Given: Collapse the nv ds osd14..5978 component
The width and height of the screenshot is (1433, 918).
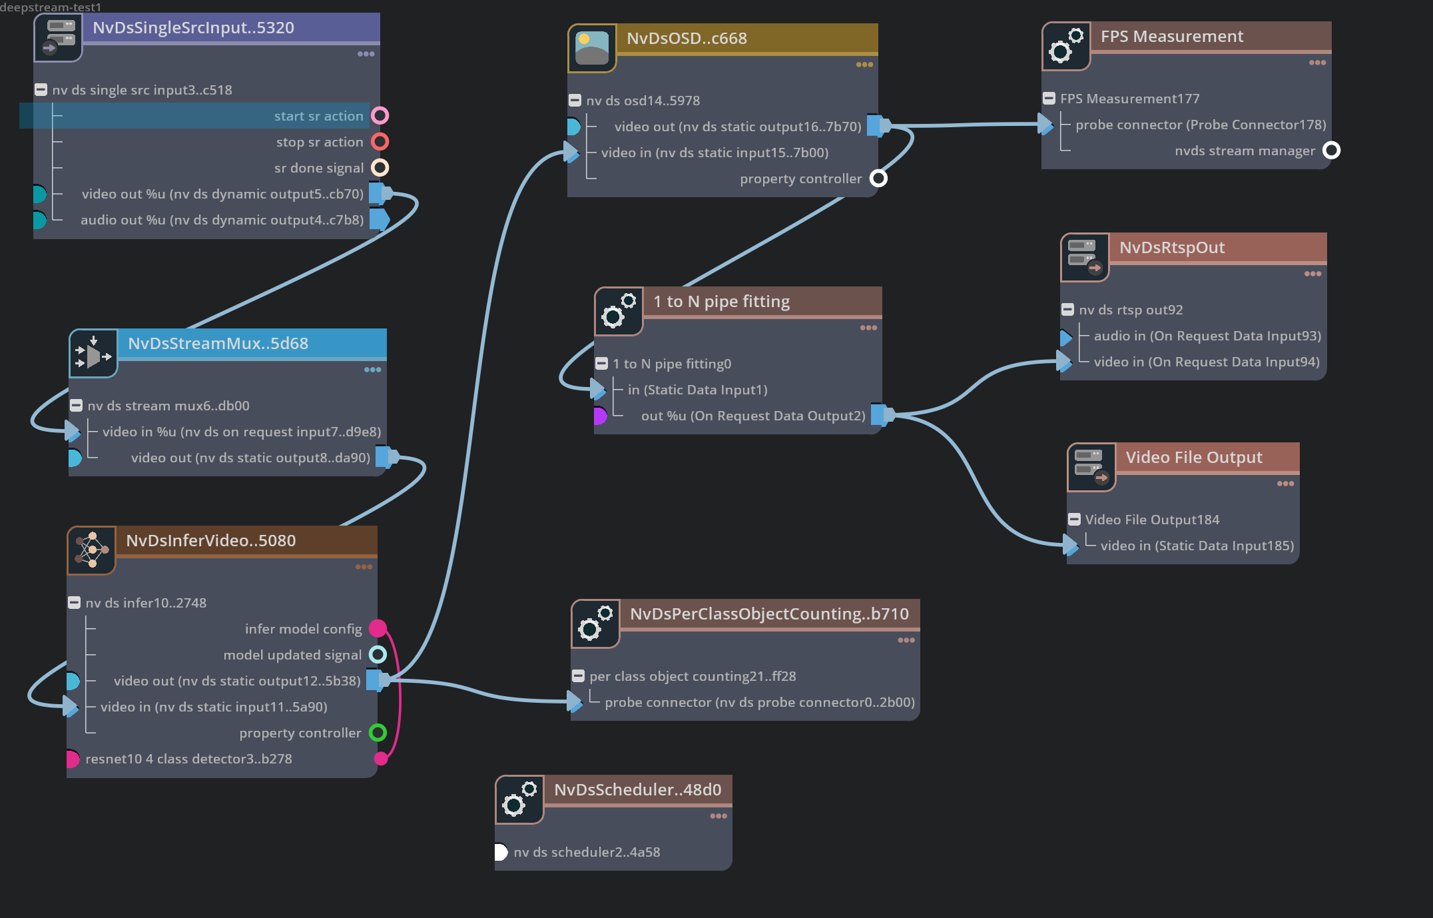Looking at the screenshot, I should pyautogui.click(x=575, y=101).
